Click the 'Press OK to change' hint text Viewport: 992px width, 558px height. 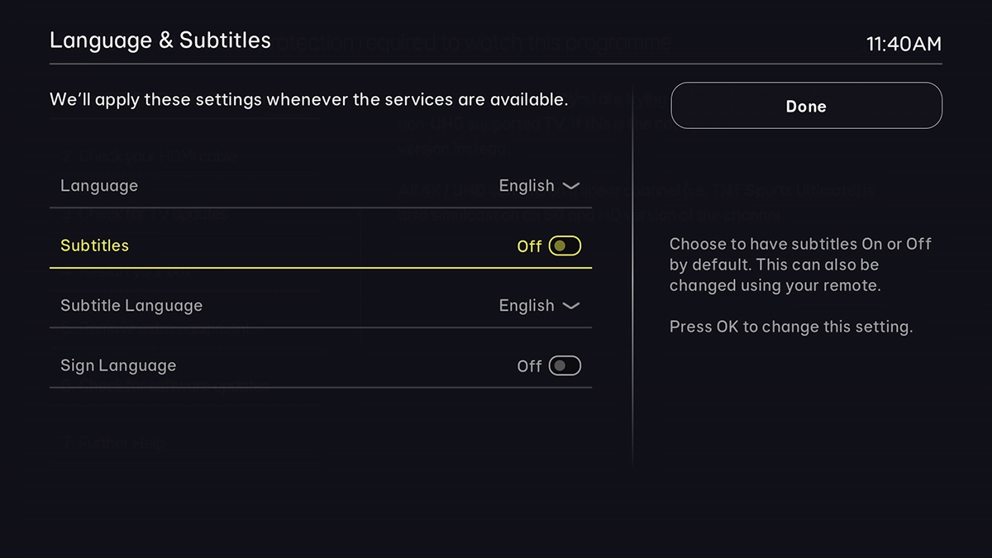790,327
